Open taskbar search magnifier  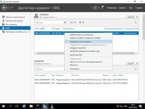(x=10, y=106)
